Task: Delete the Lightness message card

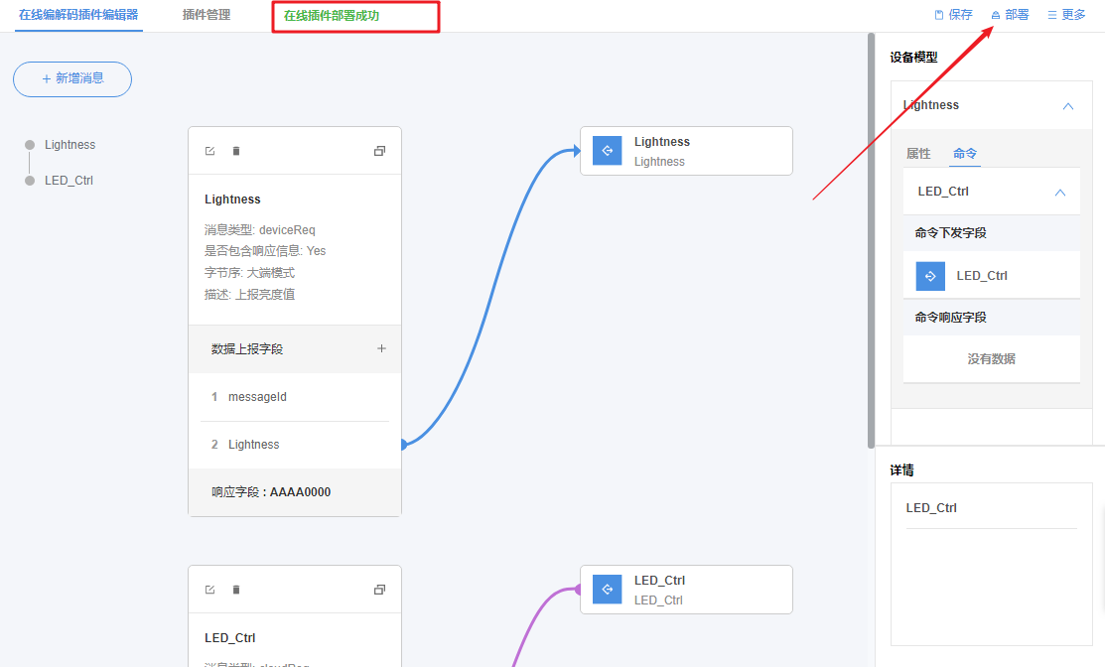Action: [236, 151]
